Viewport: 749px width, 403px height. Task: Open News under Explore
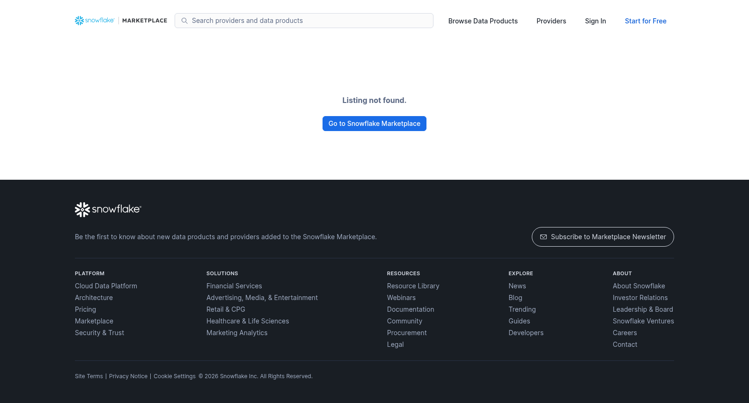coord(517,286)
